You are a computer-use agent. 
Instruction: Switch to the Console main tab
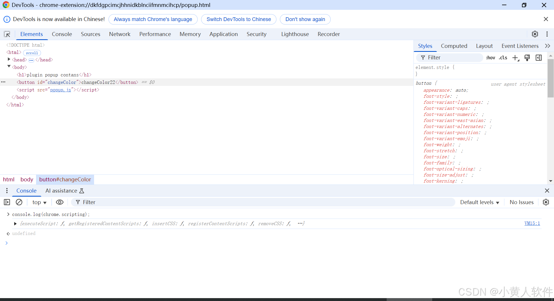coord(62,34)
